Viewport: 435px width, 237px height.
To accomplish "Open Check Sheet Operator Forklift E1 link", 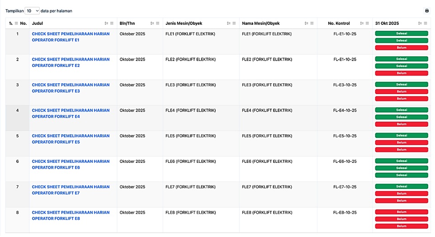I will [71, 37].
